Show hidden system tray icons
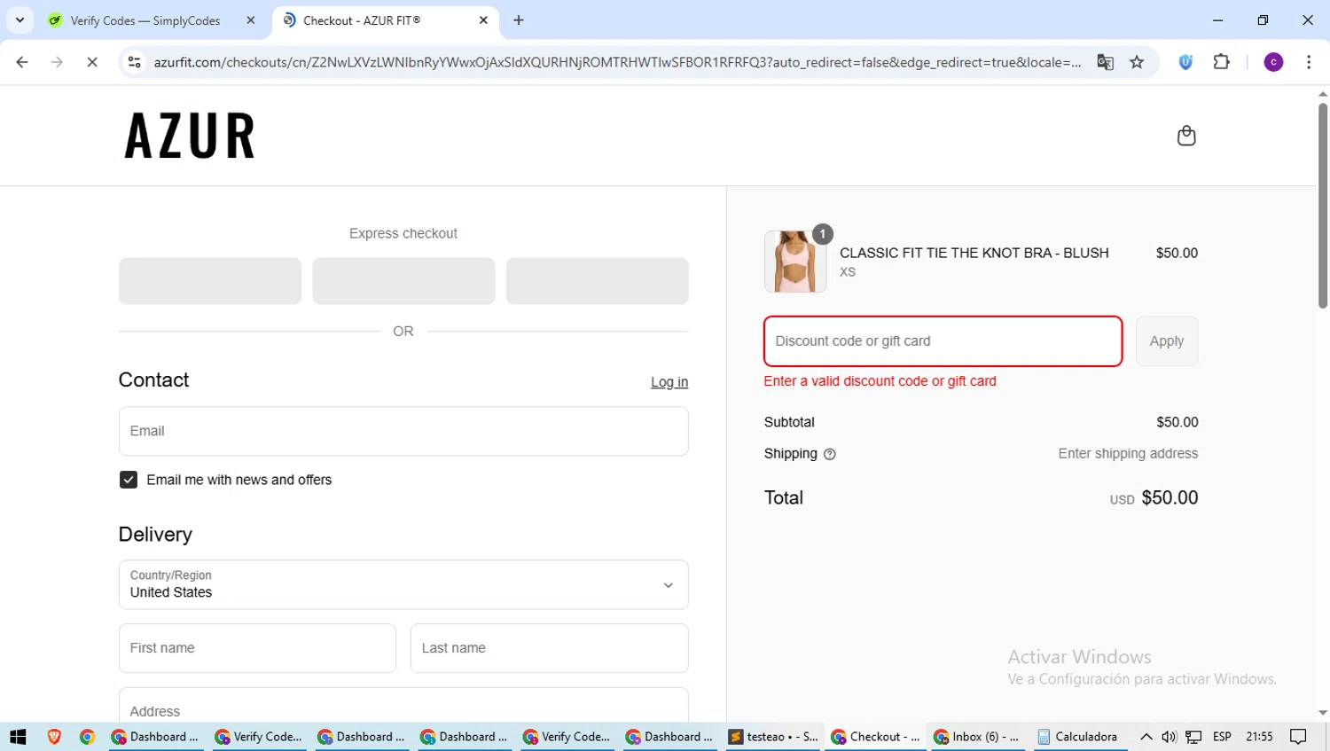This screenshot has height=751, width=1330. coord(1146,737)
